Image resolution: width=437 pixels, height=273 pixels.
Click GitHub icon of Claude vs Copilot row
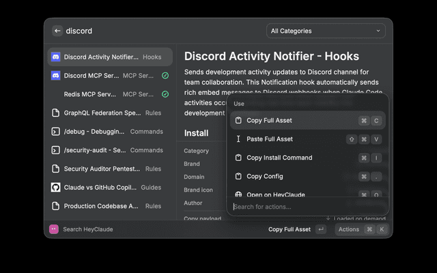pyautogui.click(x=56, y=188)
